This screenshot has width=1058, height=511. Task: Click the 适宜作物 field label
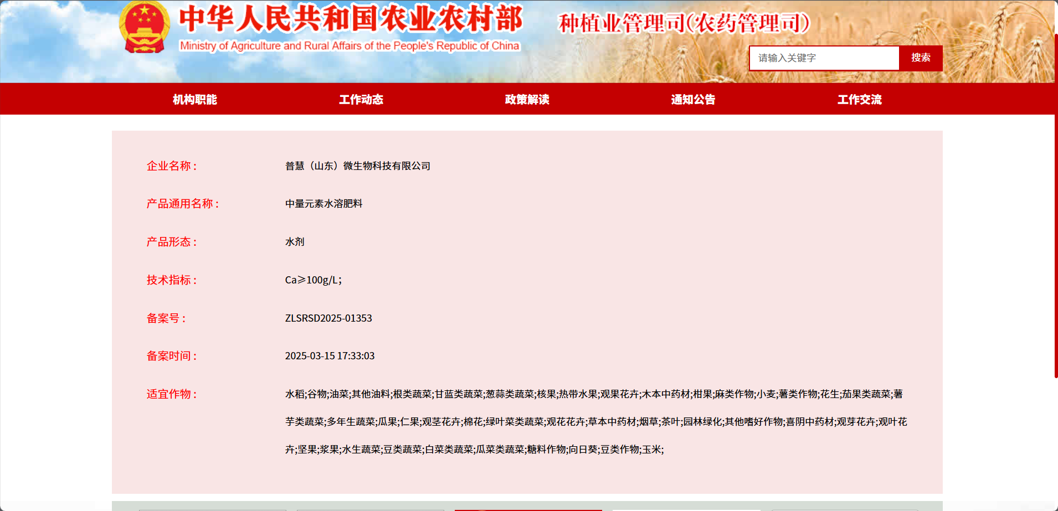171,394
